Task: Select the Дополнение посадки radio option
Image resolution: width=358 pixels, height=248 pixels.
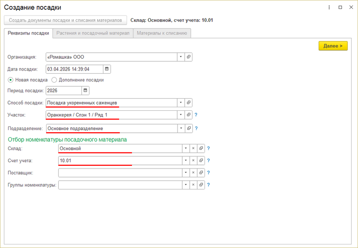Action: [55, 80]
